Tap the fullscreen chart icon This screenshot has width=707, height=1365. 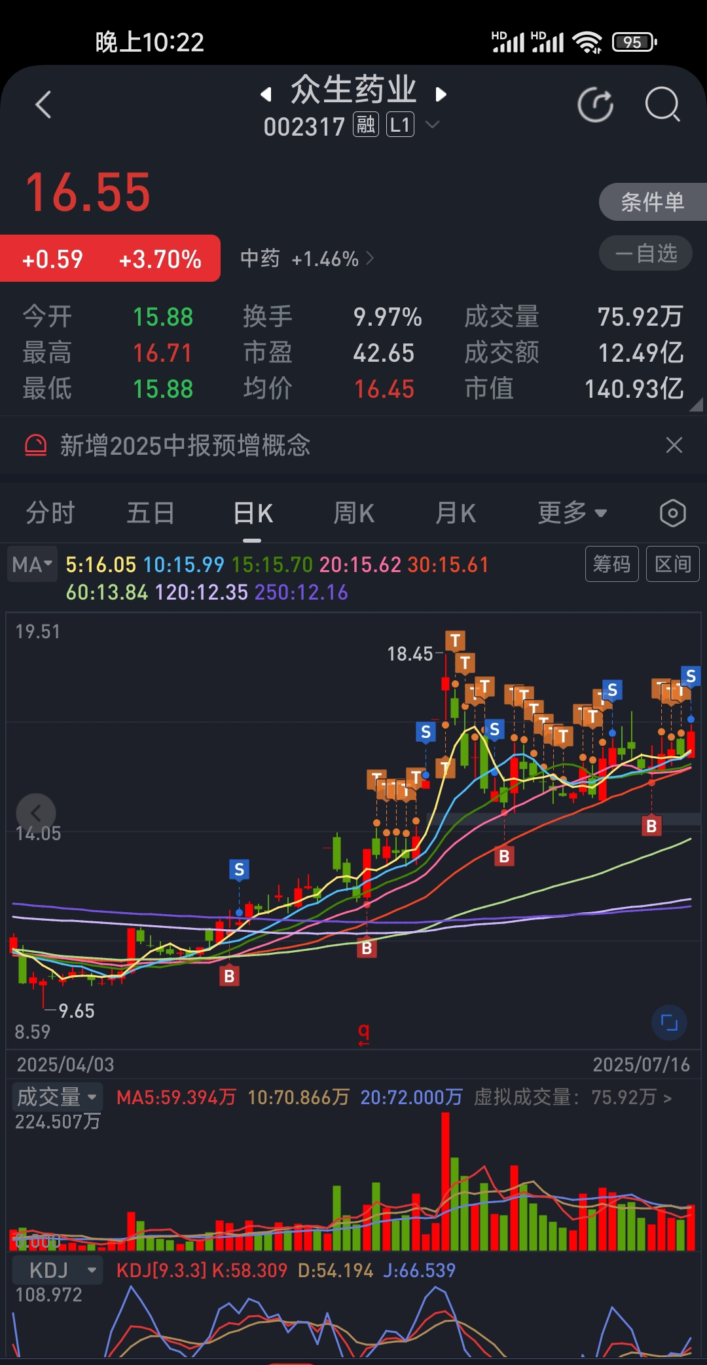coord(669,1022)
